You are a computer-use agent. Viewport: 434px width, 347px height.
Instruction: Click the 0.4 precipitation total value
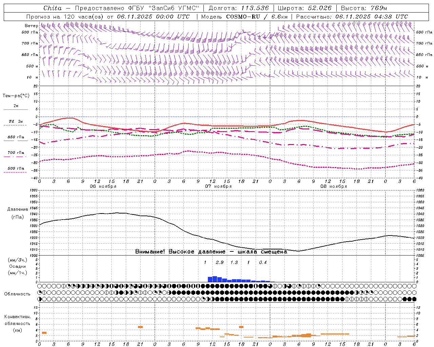[263, 263]
